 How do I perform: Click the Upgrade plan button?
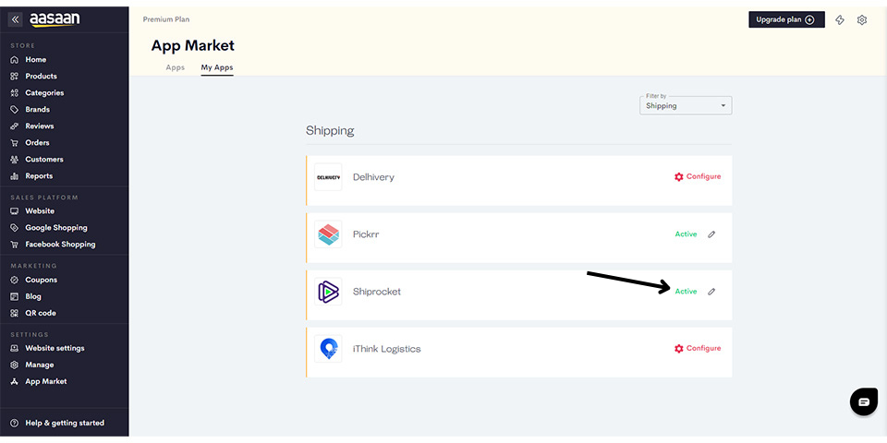[x=786, y=19]
